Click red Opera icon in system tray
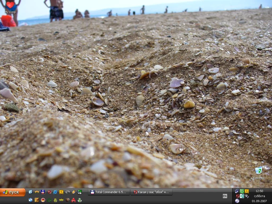Screen dimensions: 272x204 (238, 196)
